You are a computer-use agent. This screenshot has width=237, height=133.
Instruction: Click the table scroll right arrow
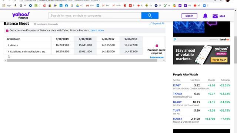point(164,61)
